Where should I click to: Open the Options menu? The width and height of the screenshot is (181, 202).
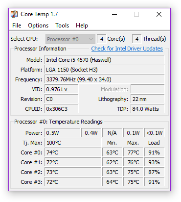coord(38,25)
